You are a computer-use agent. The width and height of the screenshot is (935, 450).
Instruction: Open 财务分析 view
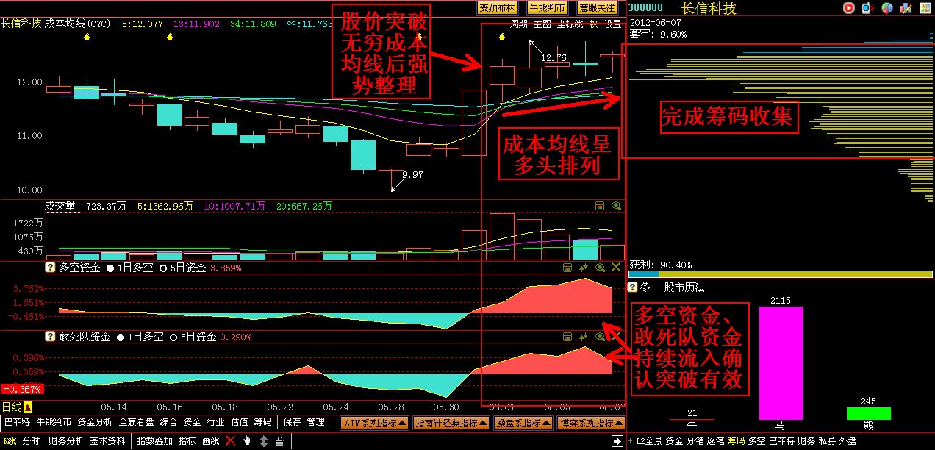65,441
